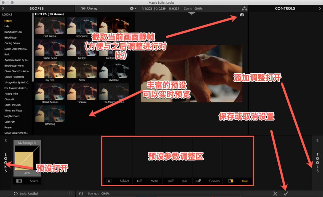The height and width of the screenshot is (197, 323).
Task: Click the three-circles scopes icon
Action: coord(244,8)
